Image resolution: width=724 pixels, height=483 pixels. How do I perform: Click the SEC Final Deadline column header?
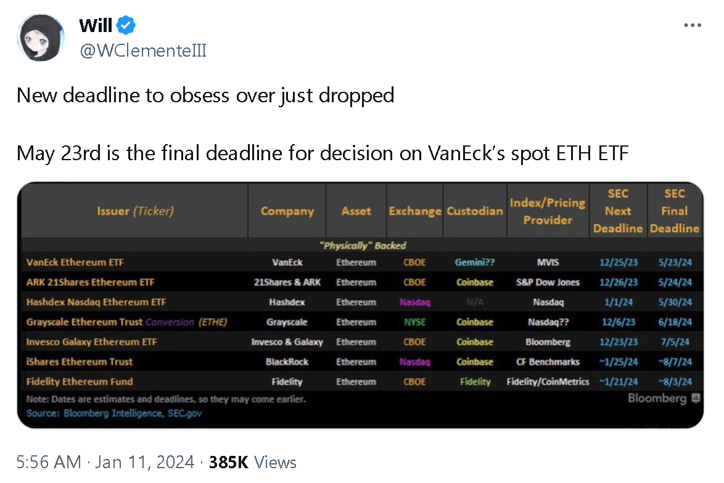point(674,210)
